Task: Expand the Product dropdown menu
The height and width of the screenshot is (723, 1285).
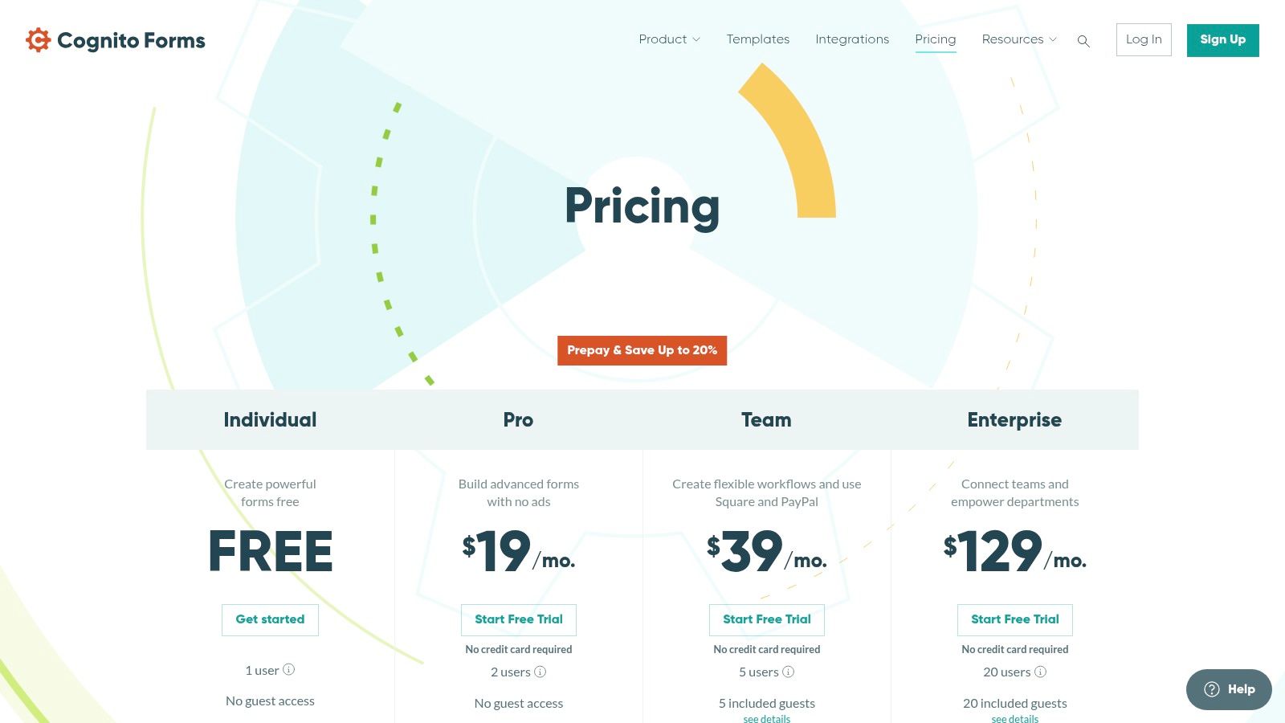Action: coord(669,39)
